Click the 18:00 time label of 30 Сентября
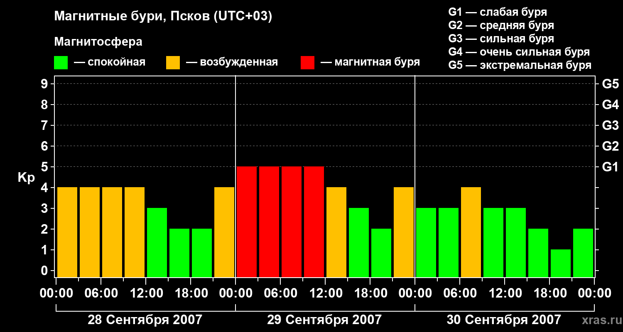Screen dimensions: 623x332 [x=549, y=293]
